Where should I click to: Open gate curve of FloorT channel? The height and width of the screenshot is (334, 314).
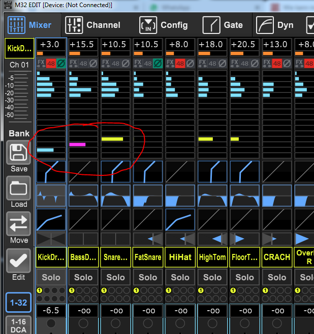[x=244, y=172]
